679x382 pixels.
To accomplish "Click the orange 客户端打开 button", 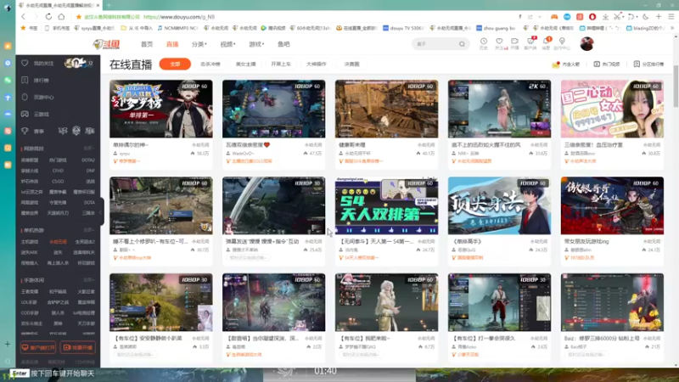I will click(x=38, y=347).
